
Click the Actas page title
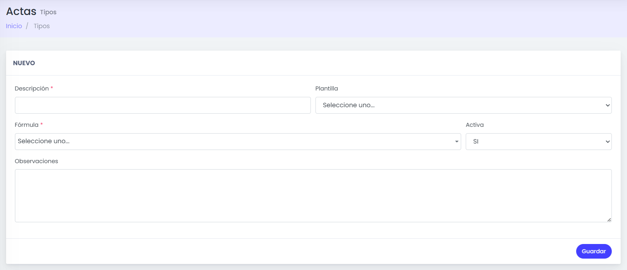tap(21, 11)
